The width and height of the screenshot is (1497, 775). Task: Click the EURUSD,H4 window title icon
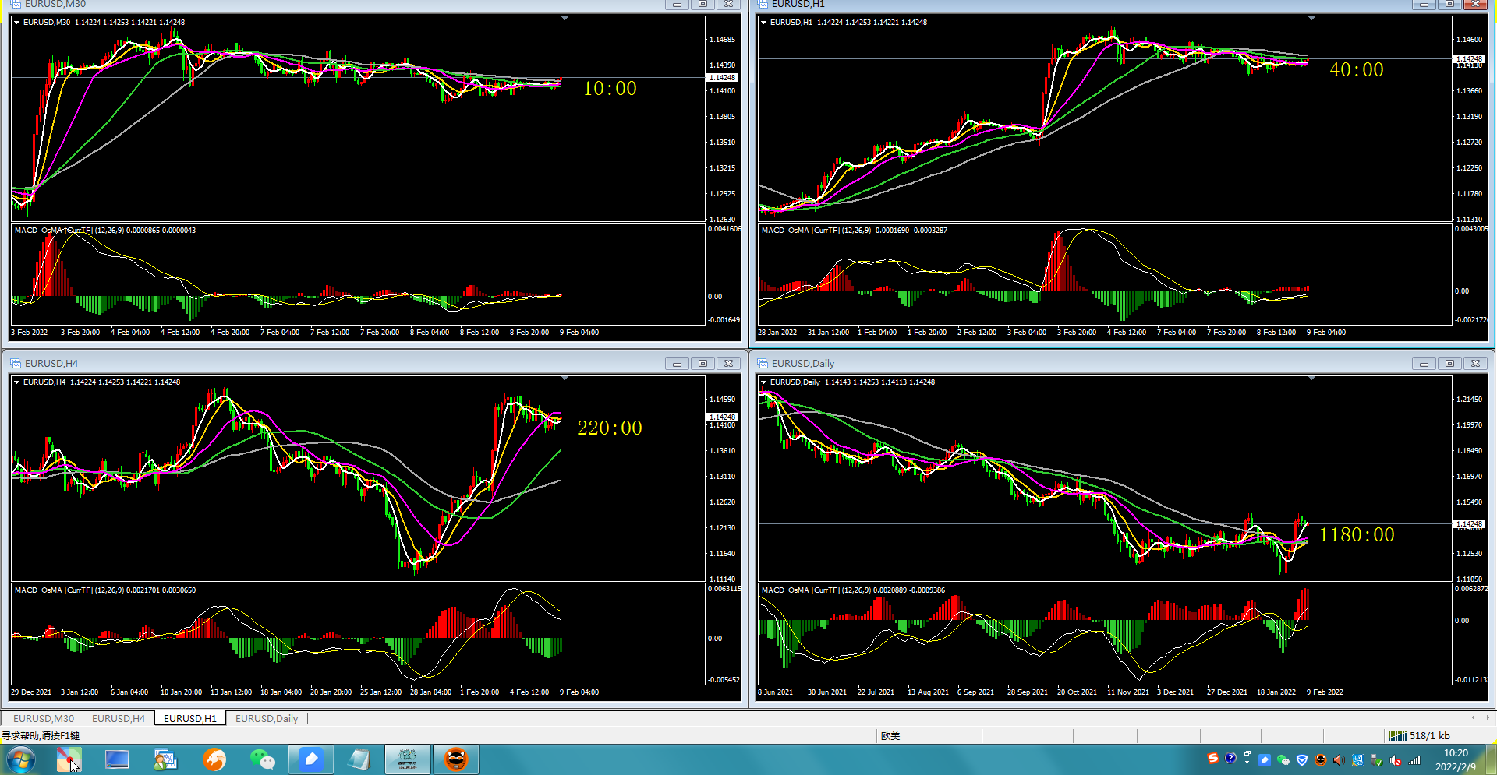pyautogui.click(x=16, y=363)
